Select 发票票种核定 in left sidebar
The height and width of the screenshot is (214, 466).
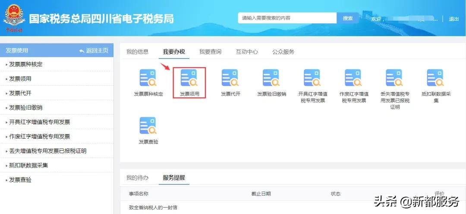57,64
